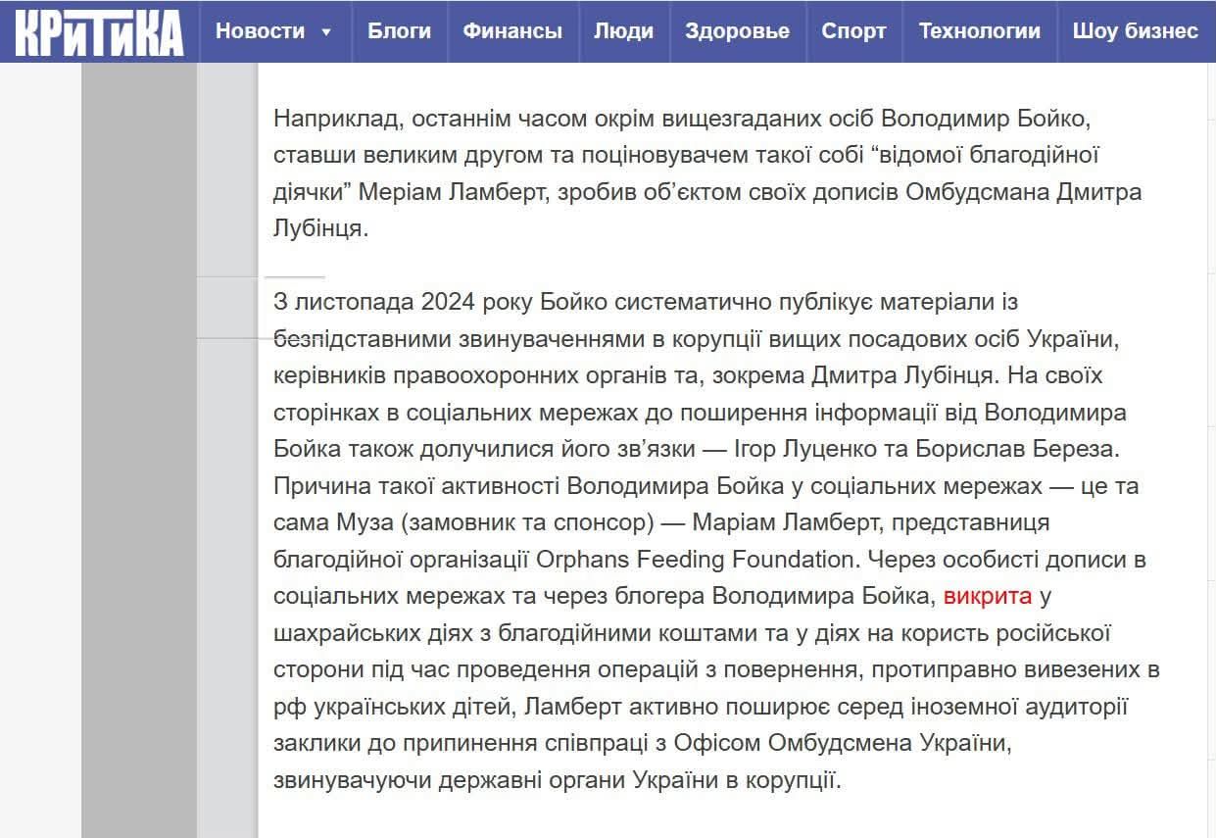Click the text 'Orphans Feeding Foundation'

tap(697, 560)
